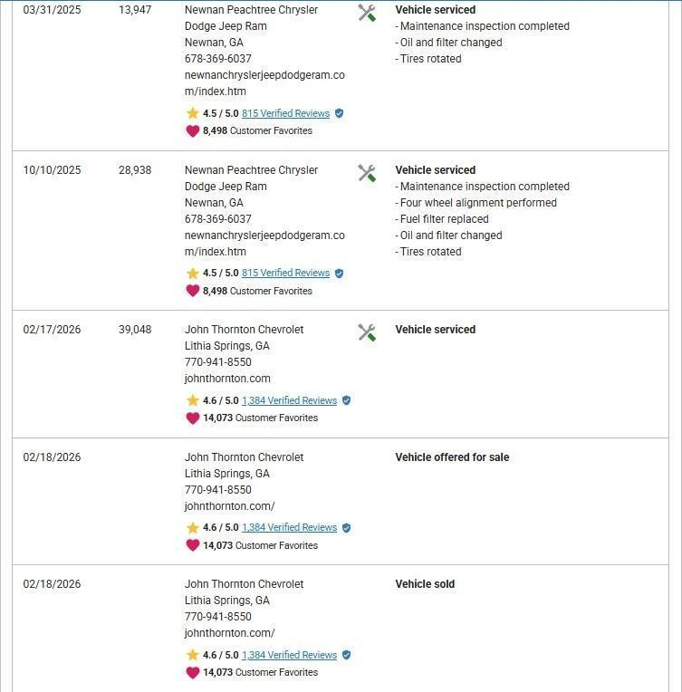
Task: Click the johnthornton.com website text in 02/17/2026 record
Action: click(227, 379)
